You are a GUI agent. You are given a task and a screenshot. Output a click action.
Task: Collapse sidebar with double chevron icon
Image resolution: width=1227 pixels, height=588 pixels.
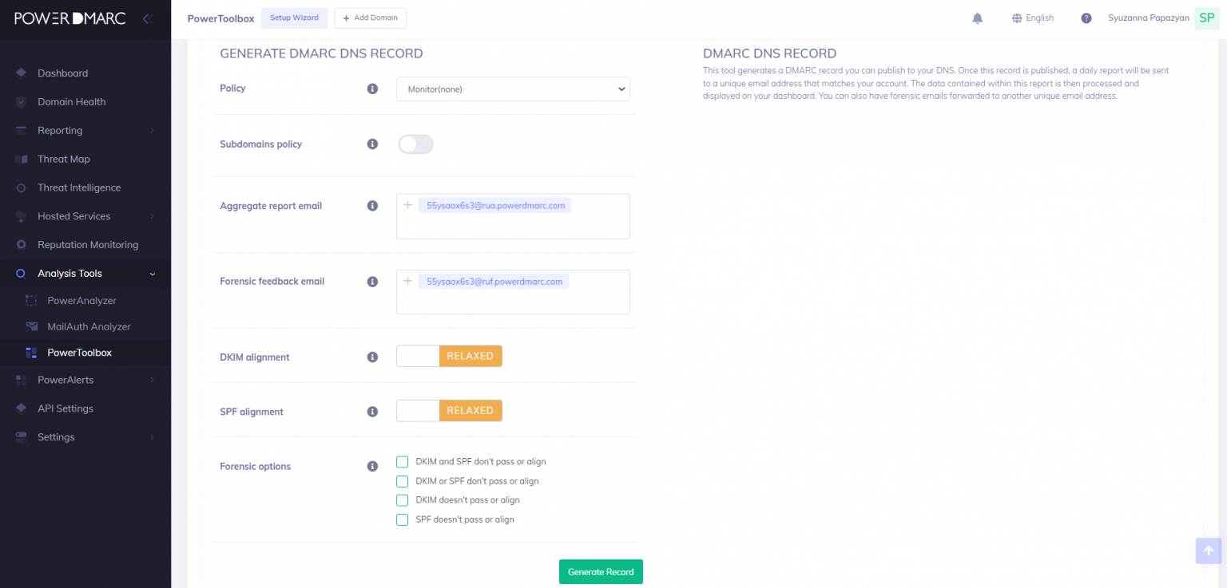click(147, 18)
